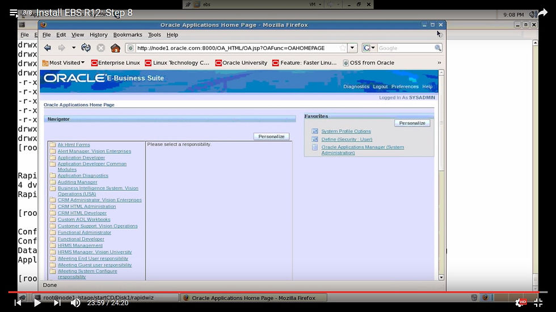Click page scrollbar up arrow
The height and width of the screenshot is (312, 556).
click(x=441, y=72)
